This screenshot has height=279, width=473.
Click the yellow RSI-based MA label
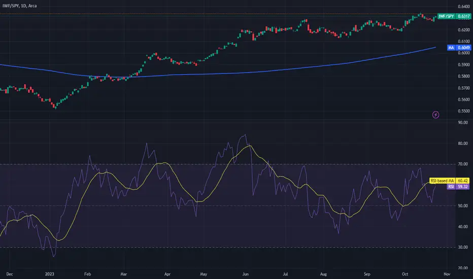click(442, 181)
